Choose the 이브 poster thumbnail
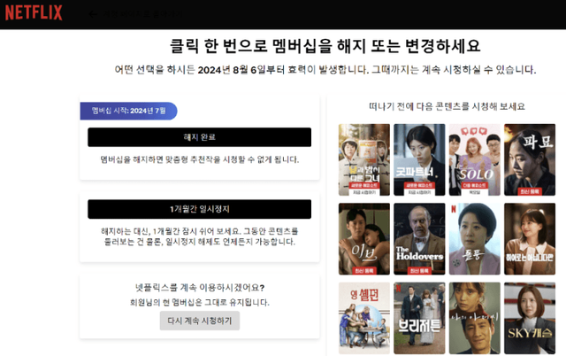 coord(363,237)
